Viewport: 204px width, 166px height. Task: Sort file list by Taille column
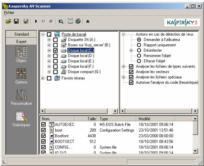[86, 119]
